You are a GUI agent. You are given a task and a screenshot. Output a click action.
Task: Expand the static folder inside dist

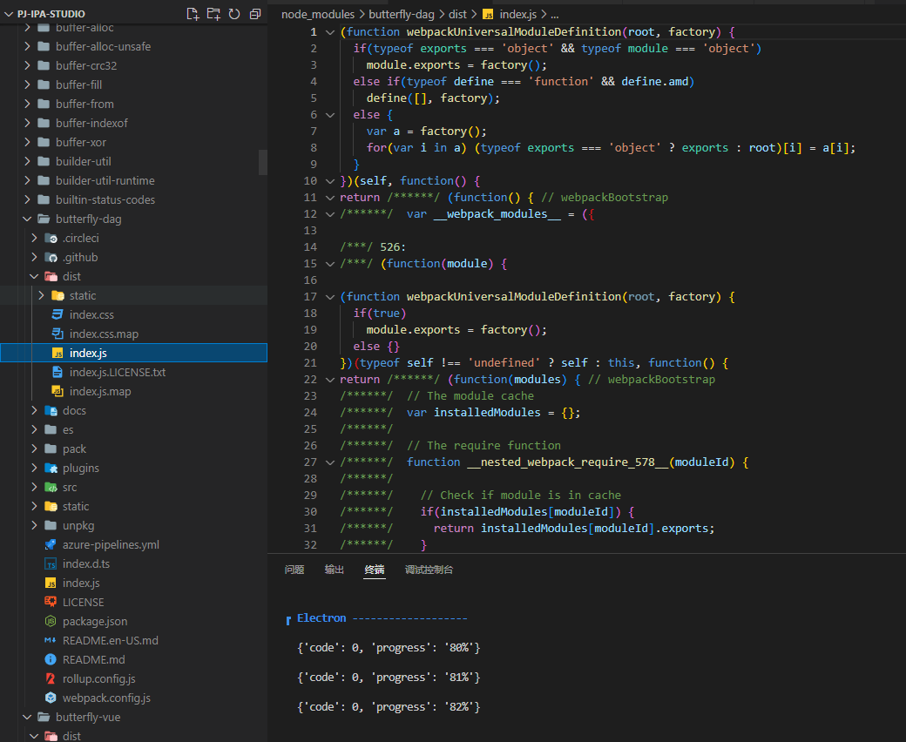[41, 295]
